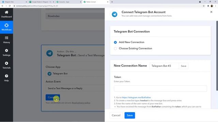218x122 pixels.
Task: Close the Accounts Apps tab
Action: click(80, 2)
